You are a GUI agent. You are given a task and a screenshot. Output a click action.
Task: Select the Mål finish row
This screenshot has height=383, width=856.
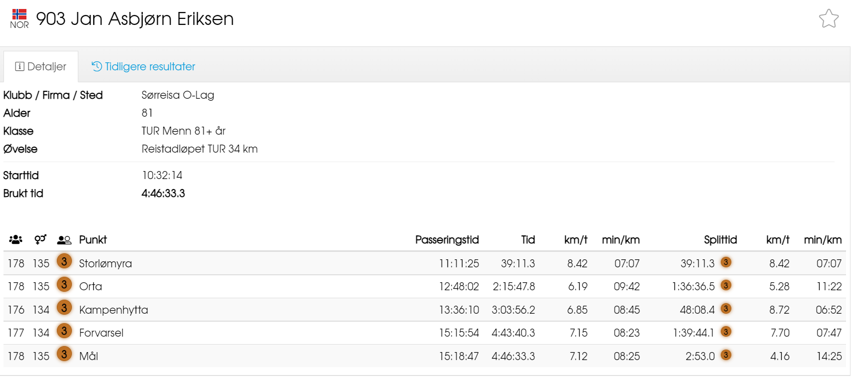425,356
